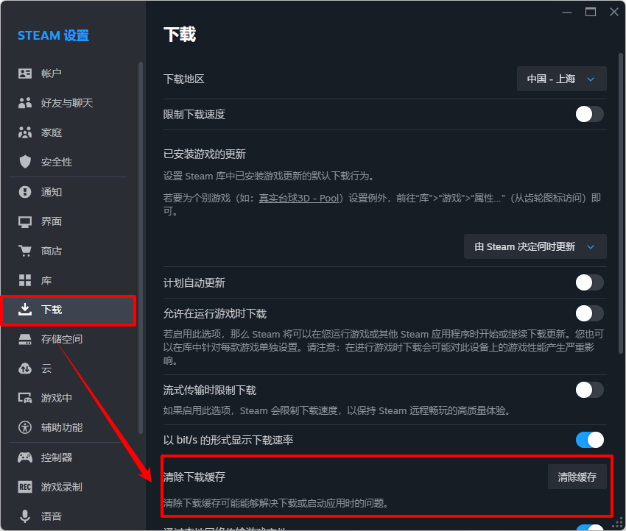Viewport: 626px width, 531px height.
Task: Toggle 允许在运行游戏时下载 switch
Action: 589,313
